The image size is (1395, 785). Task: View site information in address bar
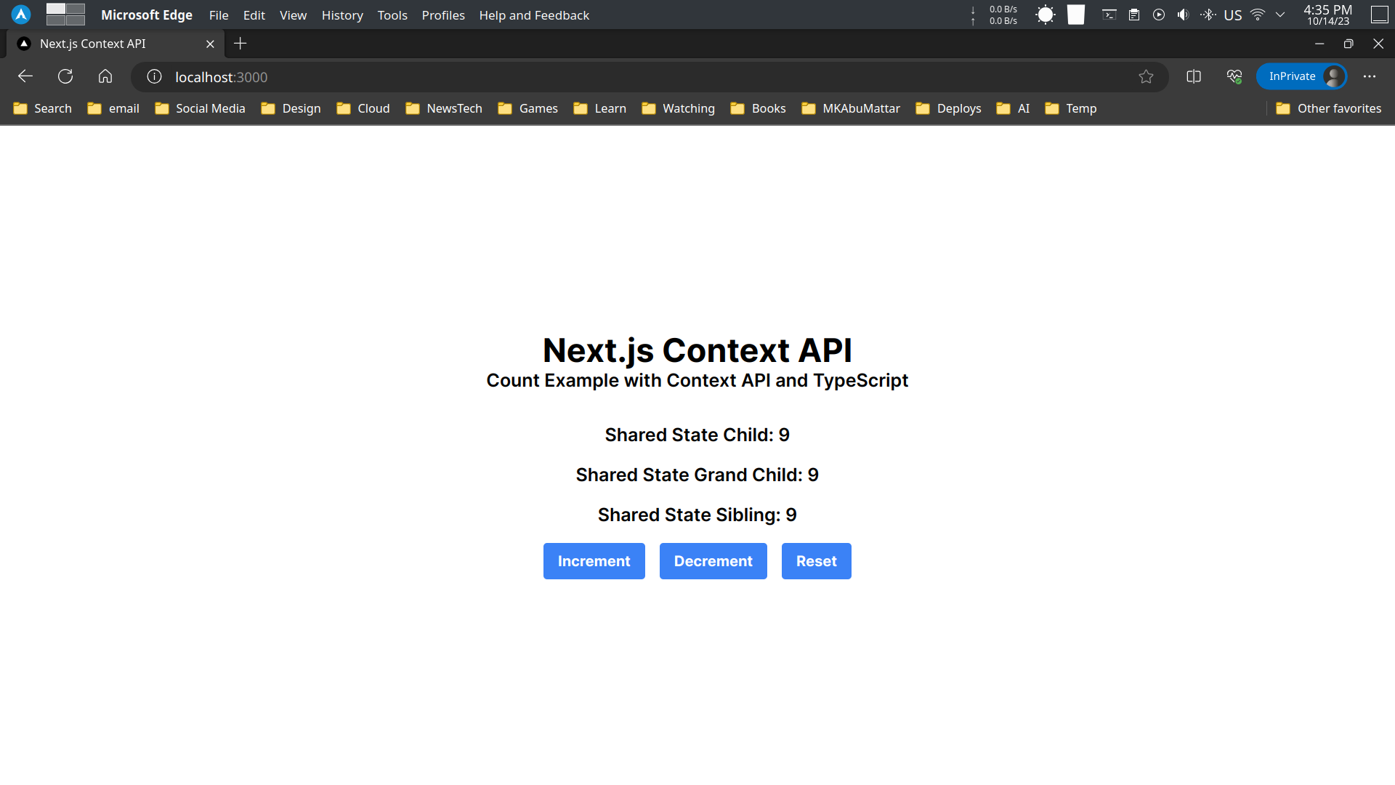click(x=153, y=76)
